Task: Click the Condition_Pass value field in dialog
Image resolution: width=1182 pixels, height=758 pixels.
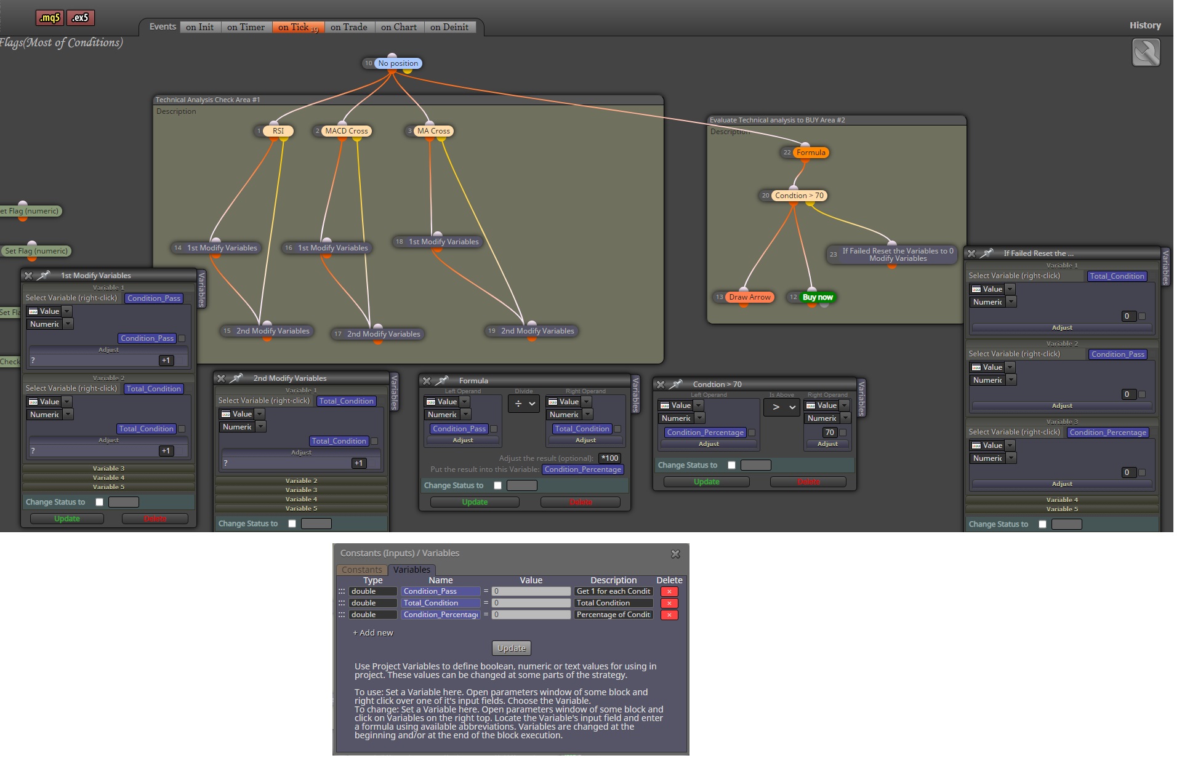Action: click(531, 591)
